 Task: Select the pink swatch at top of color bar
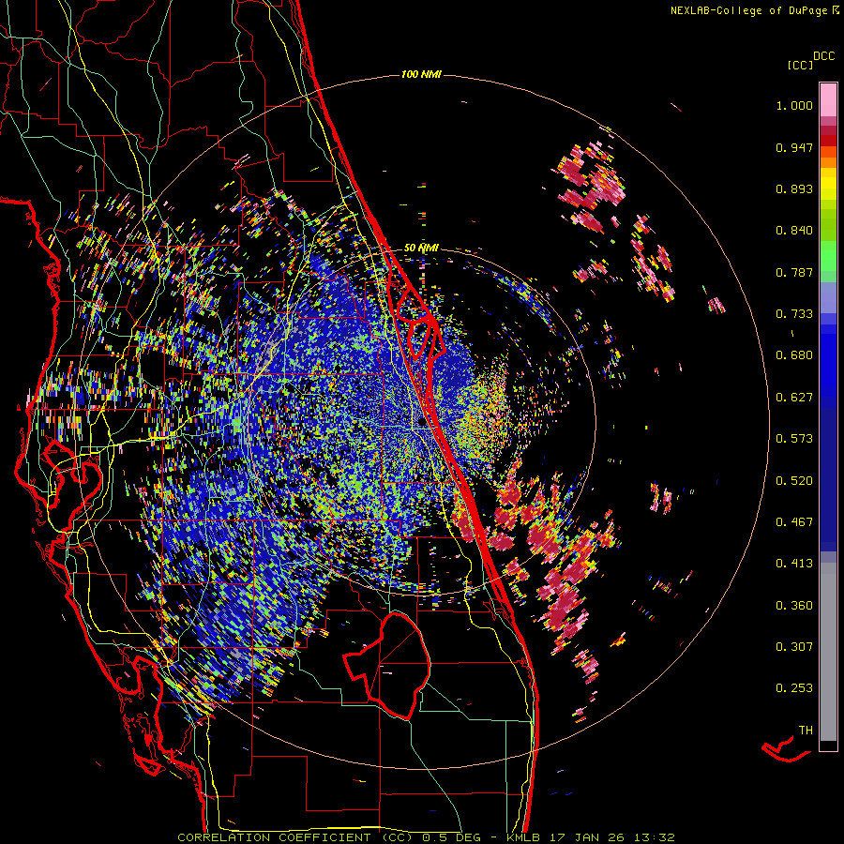[828, 100]
